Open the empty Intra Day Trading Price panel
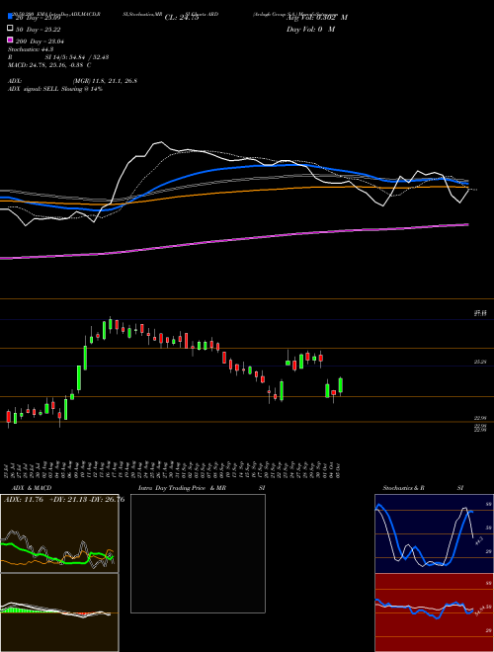The image size is (494, 652). click(x=198, y=553)
